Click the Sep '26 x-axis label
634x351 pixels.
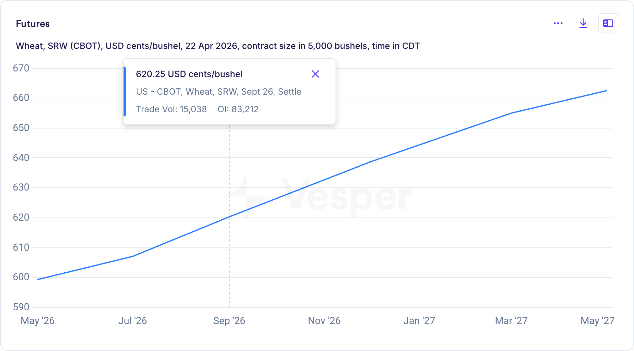[x=229, y=321]
